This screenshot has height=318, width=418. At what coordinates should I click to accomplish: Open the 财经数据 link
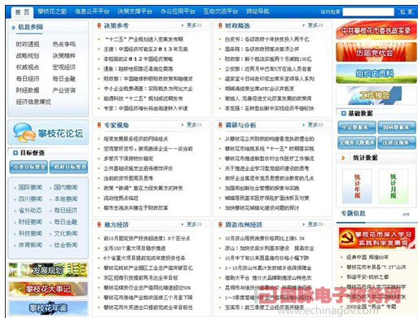coord(28,90)
